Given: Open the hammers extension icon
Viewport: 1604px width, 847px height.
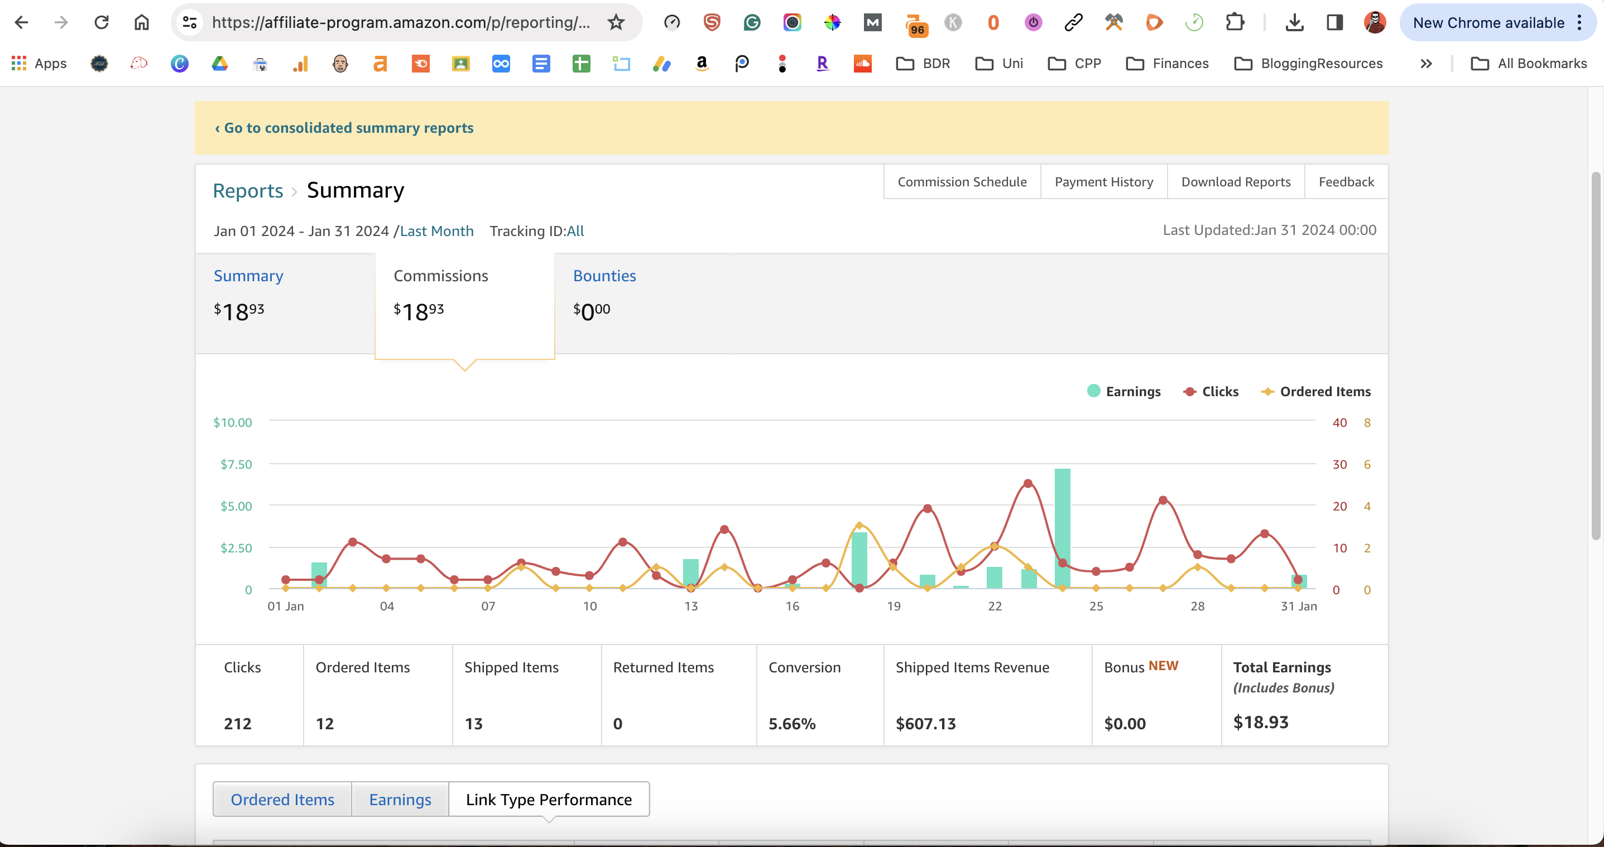Looking at the screenshot, I should (1114, 23).
